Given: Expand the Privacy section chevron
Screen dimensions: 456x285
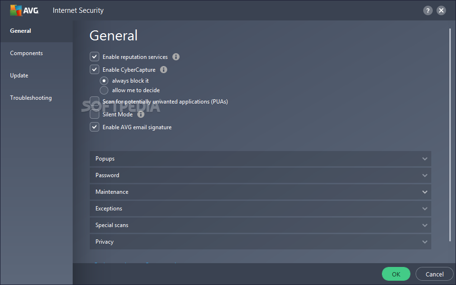Looking at the screenshot, I should coord(425,242).
